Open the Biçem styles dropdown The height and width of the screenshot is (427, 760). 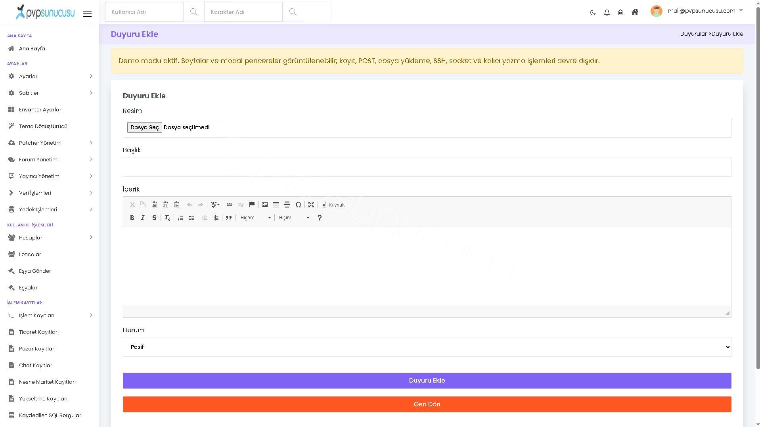tap(255, 218)
